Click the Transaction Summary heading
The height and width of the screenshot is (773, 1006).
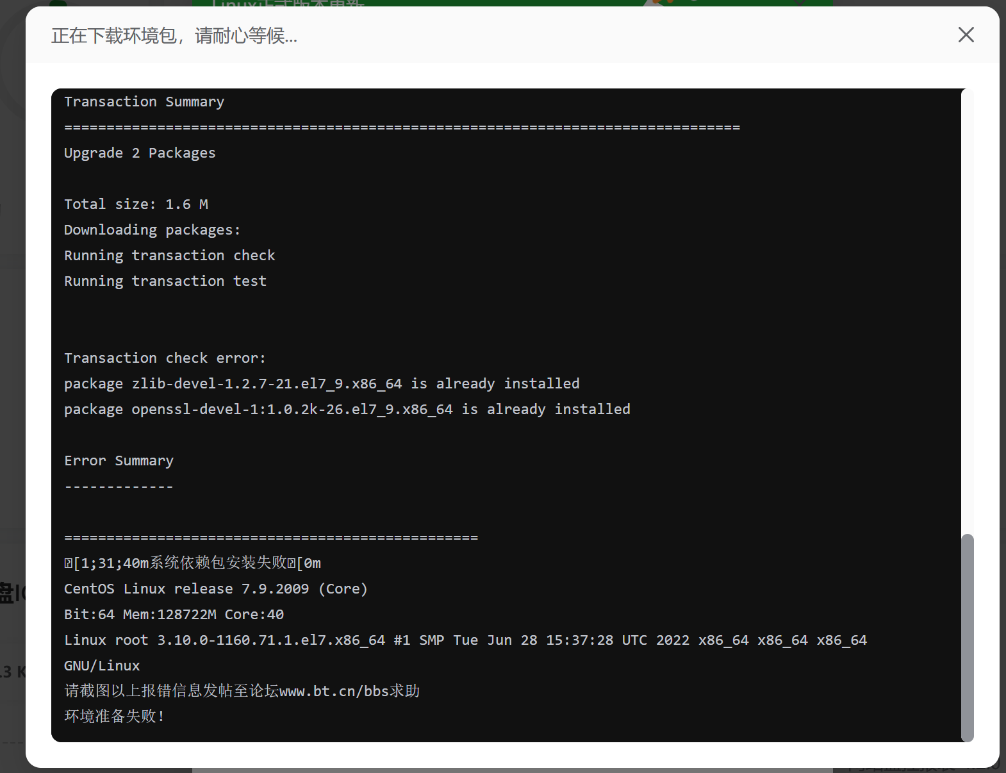coord(144,101)
